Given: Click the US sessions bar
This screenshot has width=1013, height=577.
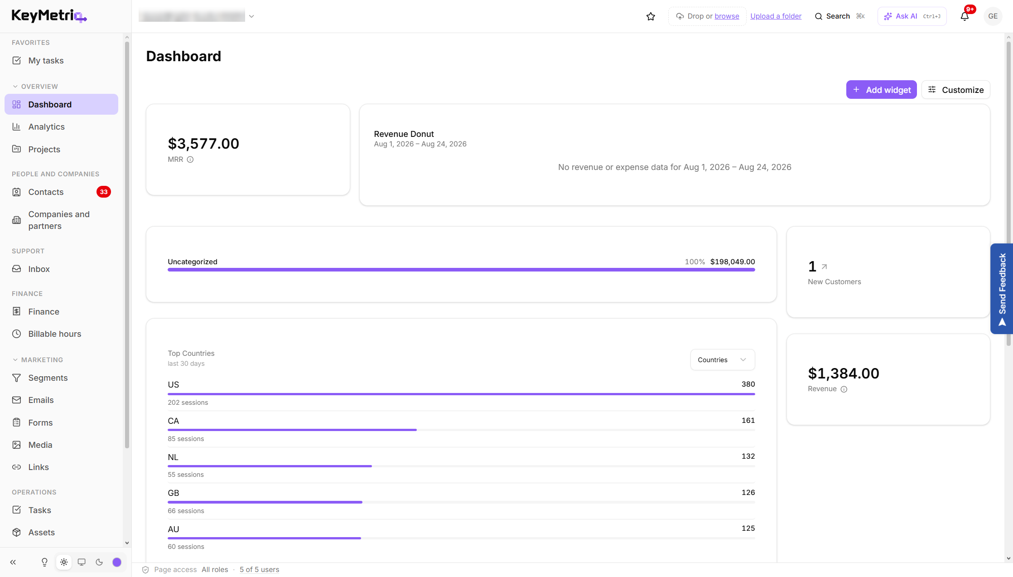Looking at the screenshot, I should pos(461,394).
